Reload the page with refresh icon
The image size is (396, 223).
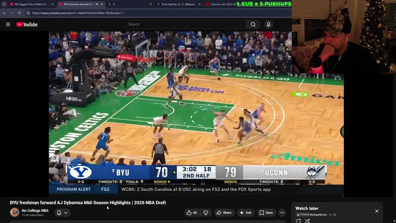(19, 13)
